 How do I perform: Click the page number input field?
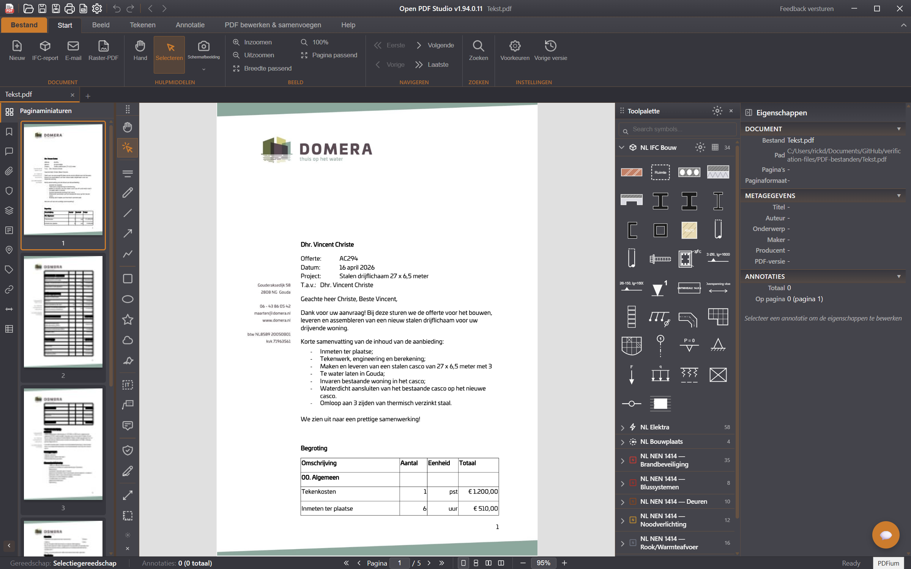tap(400, 563)
